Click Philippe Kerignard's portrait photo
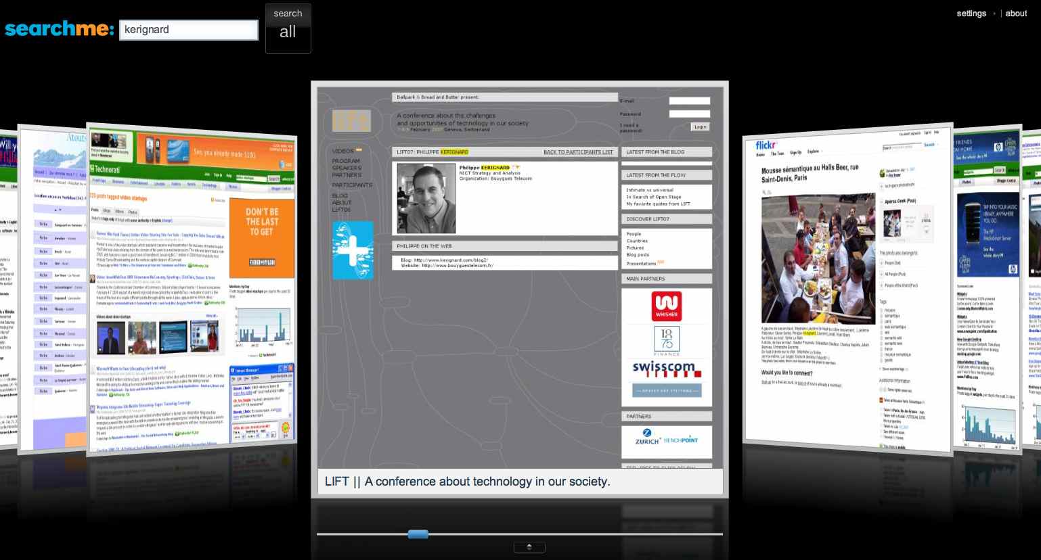This screenshot has height=560, width=1041. pos(426,197)
